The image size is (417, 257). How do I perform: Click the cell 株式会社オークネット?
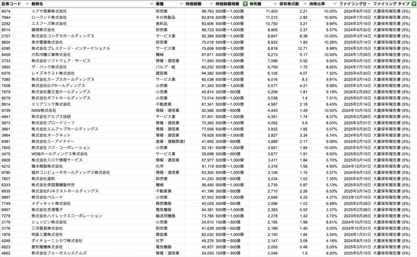pos(92,135)
